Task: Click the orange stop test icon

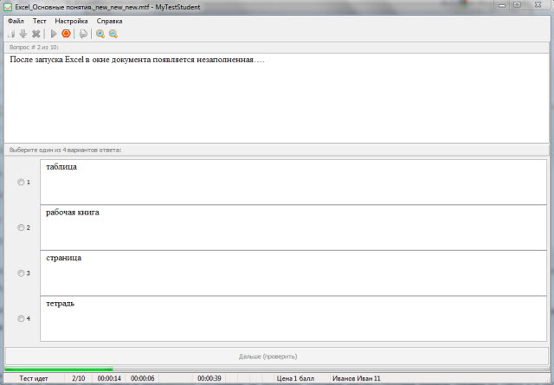Action: pyautogui.click(x=66, y=34)
